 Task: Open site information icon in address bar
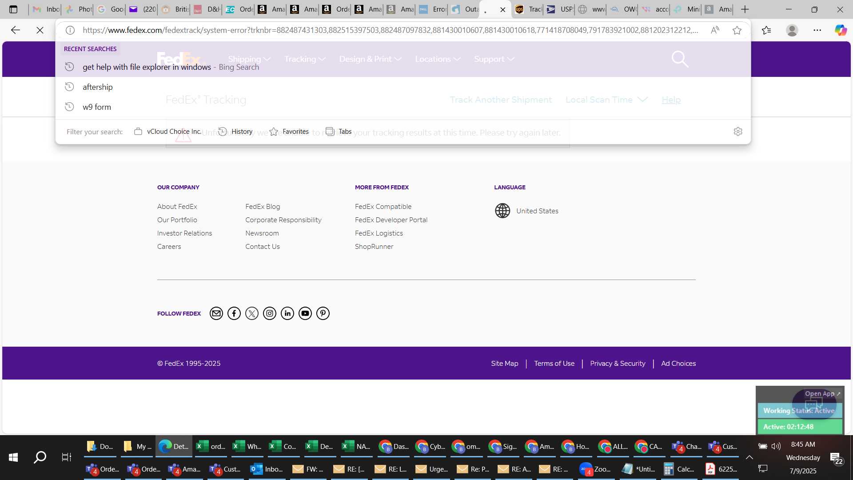click(70, 30)
